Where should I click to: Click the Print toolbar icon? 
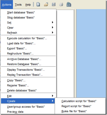pyautogui.click(x=61, y=4)
